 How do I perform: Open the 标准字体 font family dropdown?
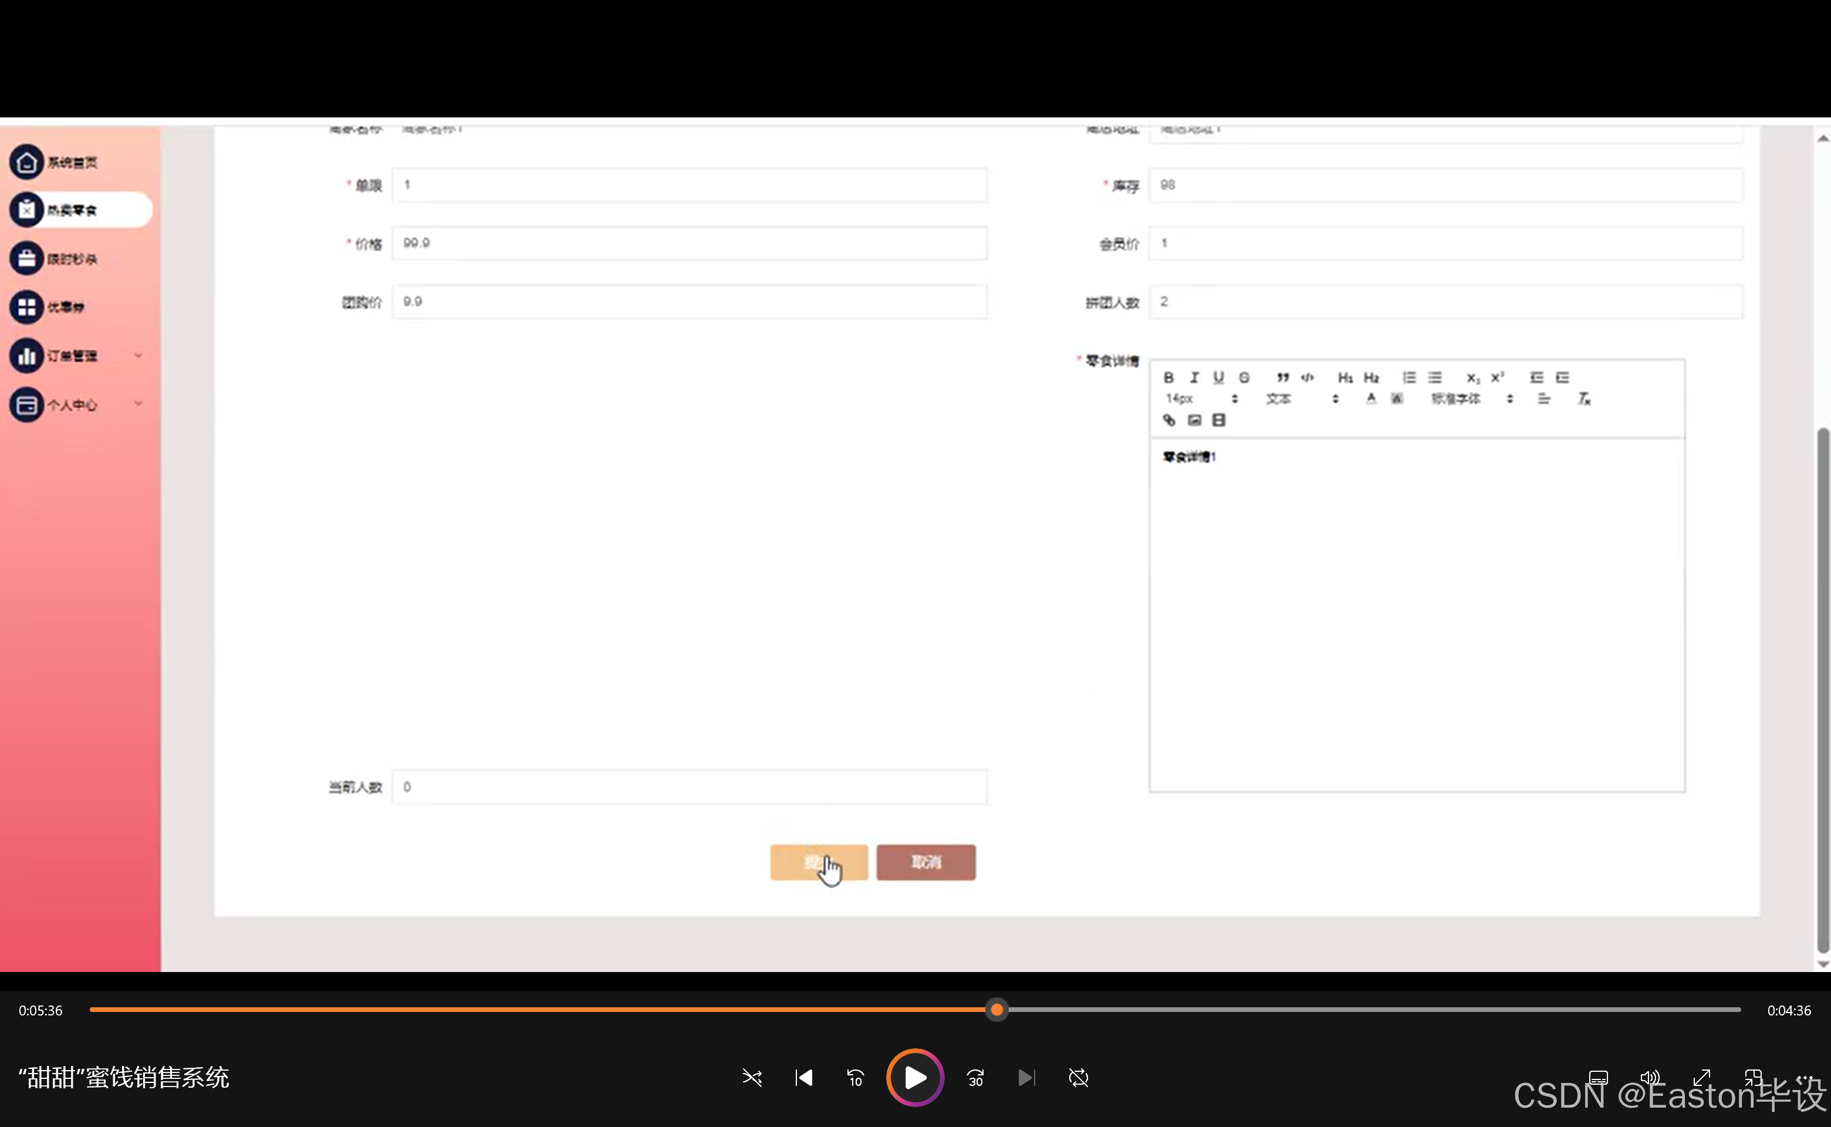pos(1472,399)
